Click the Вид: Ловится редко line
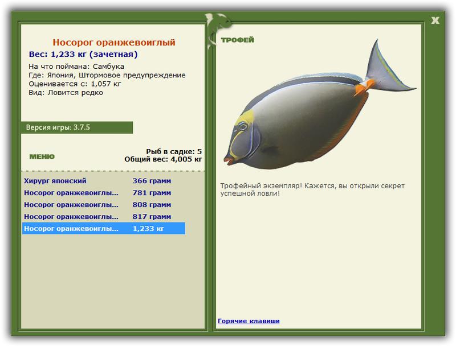 pos(66,93)
